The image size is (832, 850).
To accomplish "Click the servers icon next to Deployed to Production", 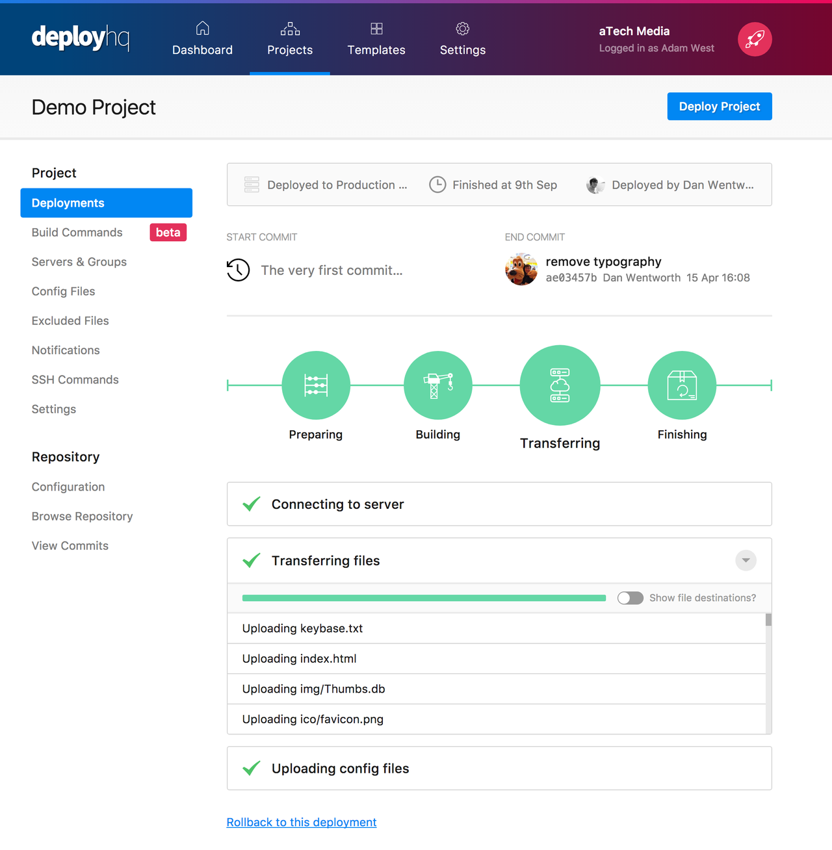I will 251,185.
